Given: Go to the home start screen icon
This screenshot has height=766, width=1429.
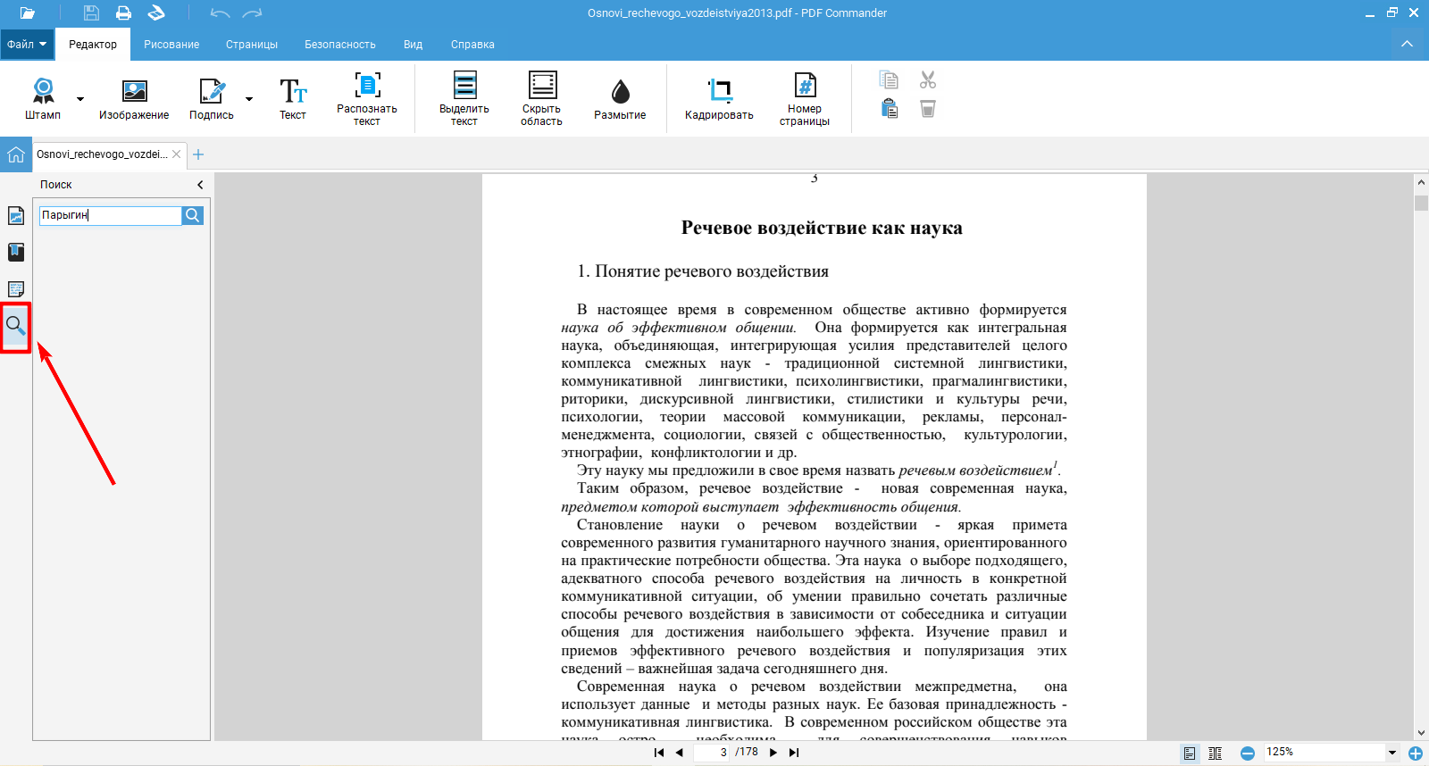Looking at the screenshot, I should pos(16,154).
